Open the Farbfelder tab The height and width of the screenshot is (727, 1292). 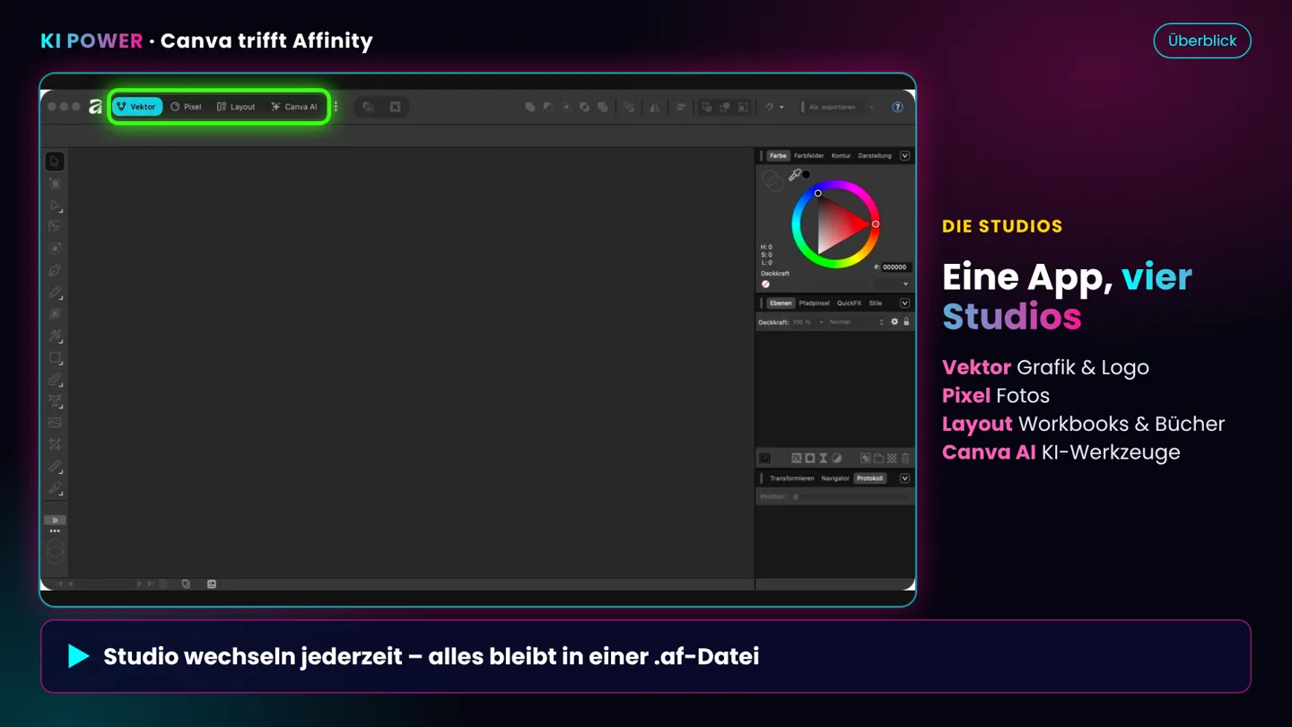point(808,155)
